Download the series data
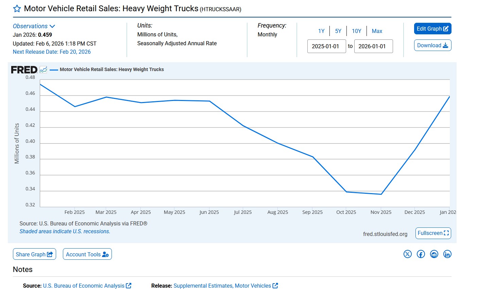The image size is (477, 289). point(432,46)
